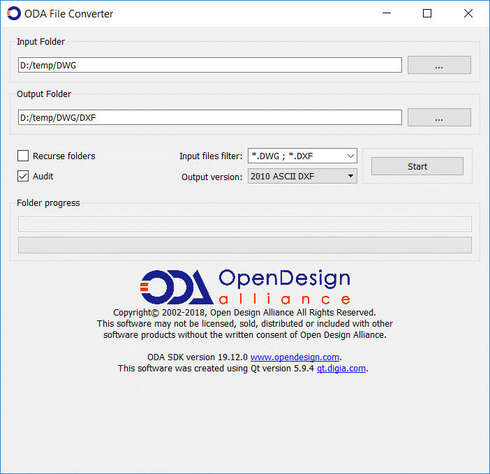
Task: Start the file conversion
Action: (x=417, y=166)
